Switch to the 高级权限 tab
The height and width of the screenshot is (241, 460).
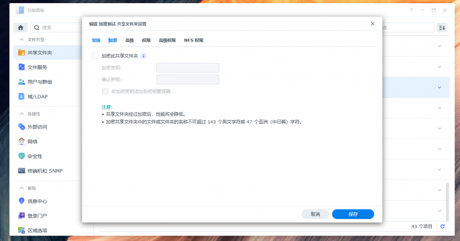coord(167,40)
